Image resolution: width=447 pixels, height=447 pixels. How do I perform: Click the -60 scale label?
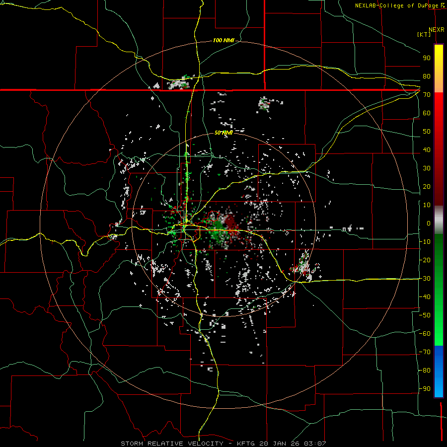click(425, 334)
